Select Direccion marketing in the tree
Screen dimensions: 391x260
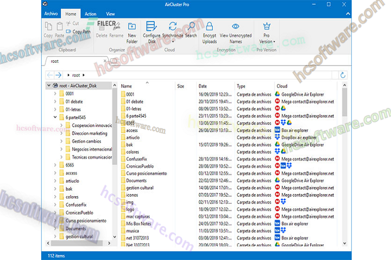(90, 133)
